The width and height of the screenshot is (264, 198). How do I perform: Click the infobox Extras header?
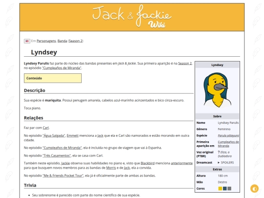[217, 169]
